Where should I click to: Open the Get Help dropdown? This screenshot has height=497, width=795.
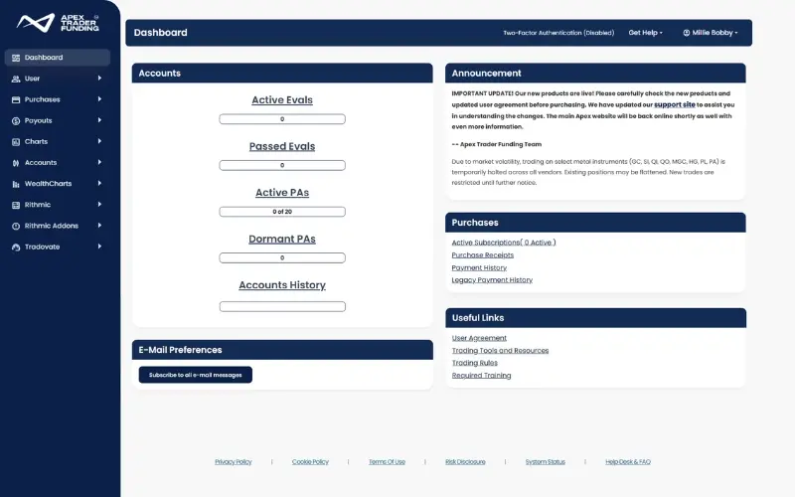(x=645, y=33)
